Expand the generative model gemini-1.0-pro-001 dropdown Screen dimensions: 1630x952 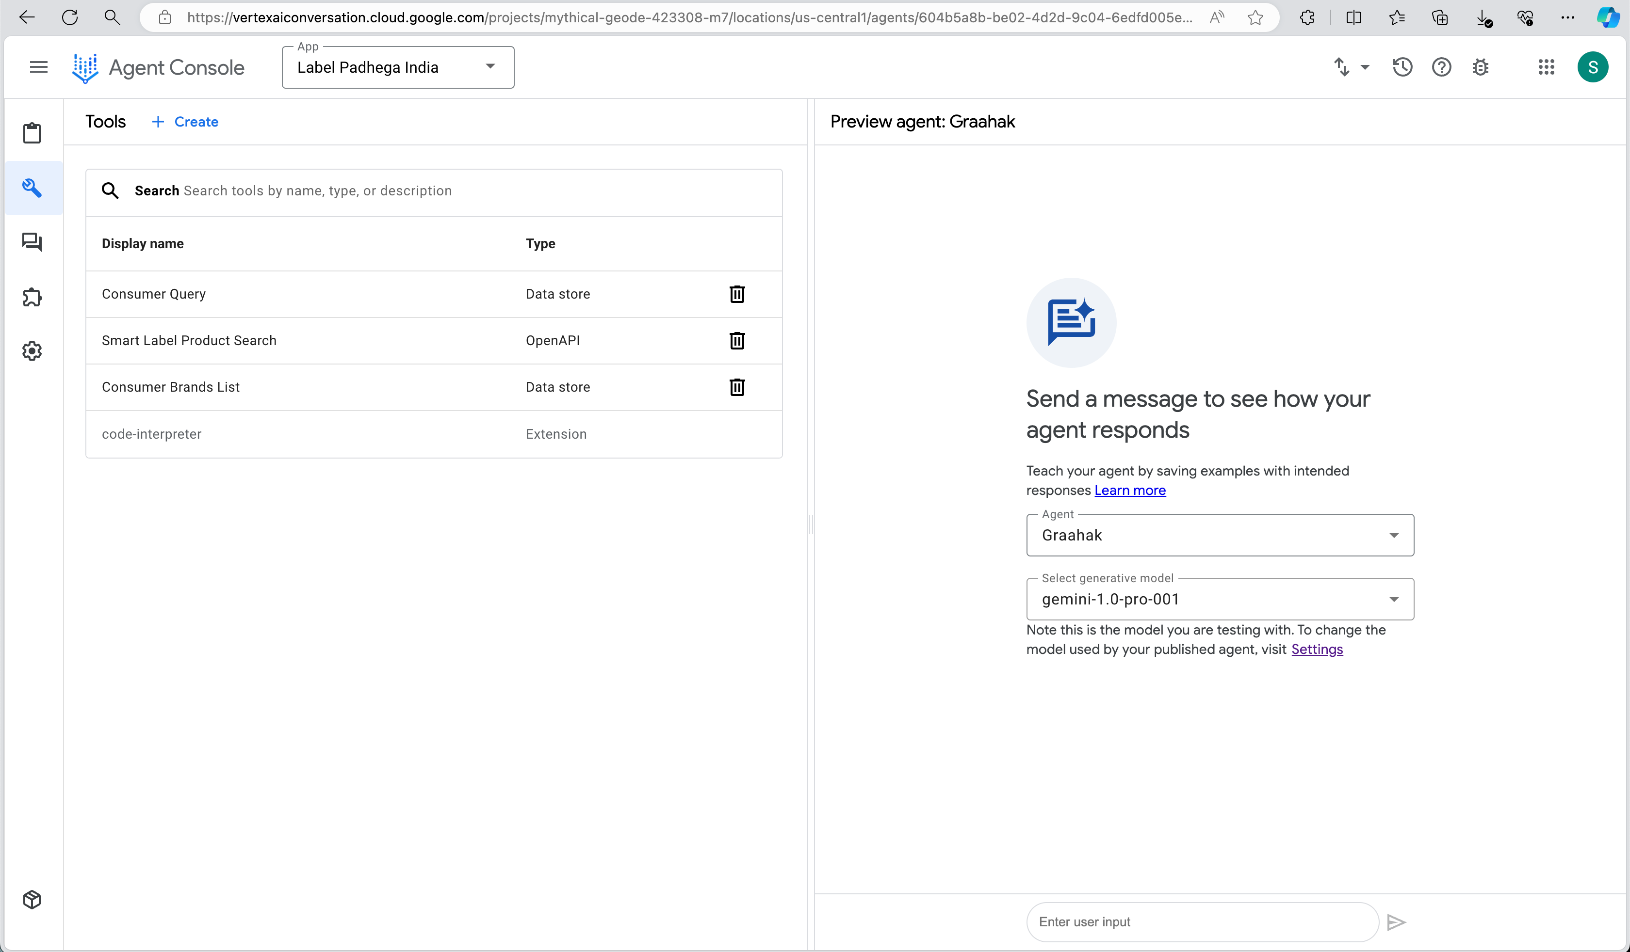1219,599
